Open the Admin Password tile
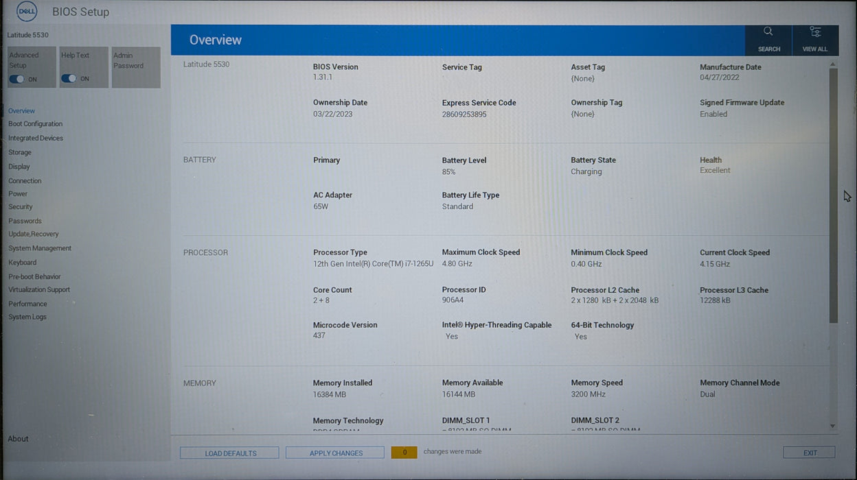 [x=136, y=67]
